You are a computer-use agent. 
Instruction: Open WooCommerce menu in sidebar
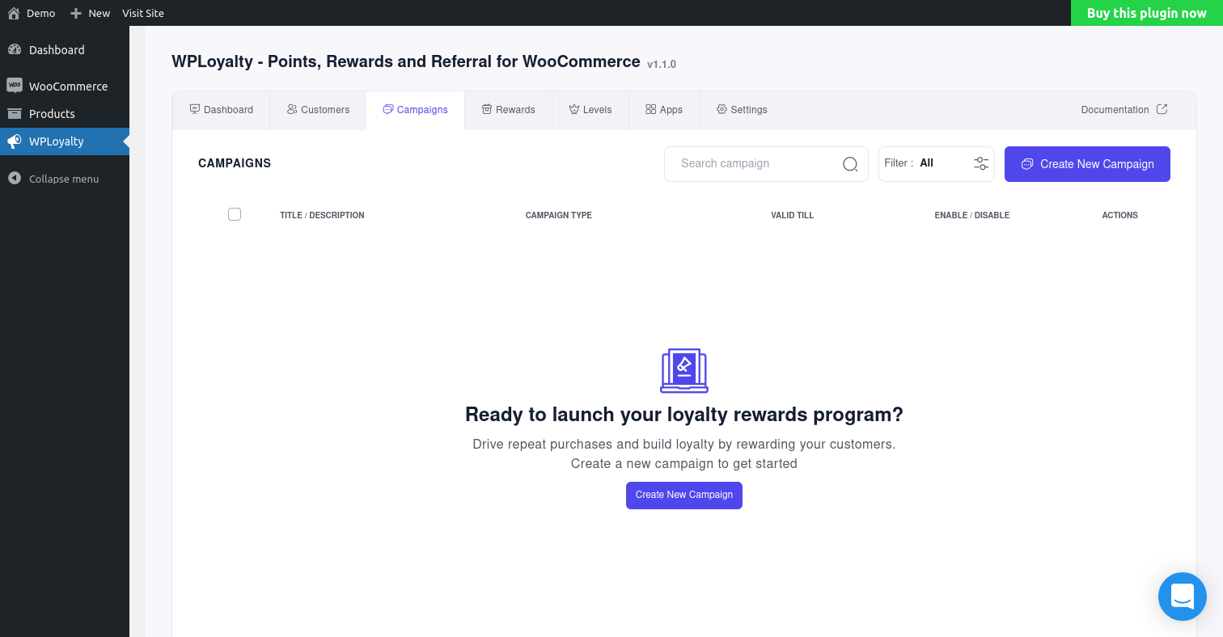tap(65, 86)
